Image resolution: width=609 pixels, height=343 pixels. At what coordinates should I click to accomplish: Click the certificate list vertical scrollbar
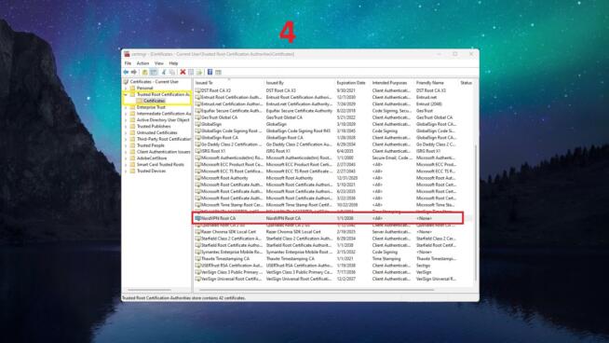coord(476,213)
